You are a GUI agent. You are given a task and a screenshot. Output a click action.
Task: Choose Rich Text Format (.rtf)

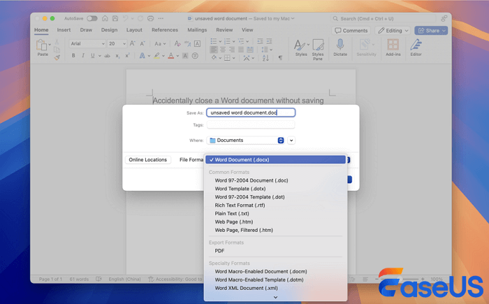click(275, 205)
